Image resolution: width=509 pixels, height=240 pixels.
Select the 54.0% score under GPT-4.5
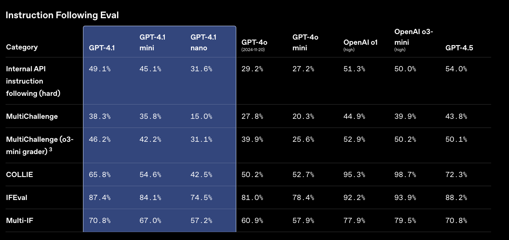coord(456,69)
